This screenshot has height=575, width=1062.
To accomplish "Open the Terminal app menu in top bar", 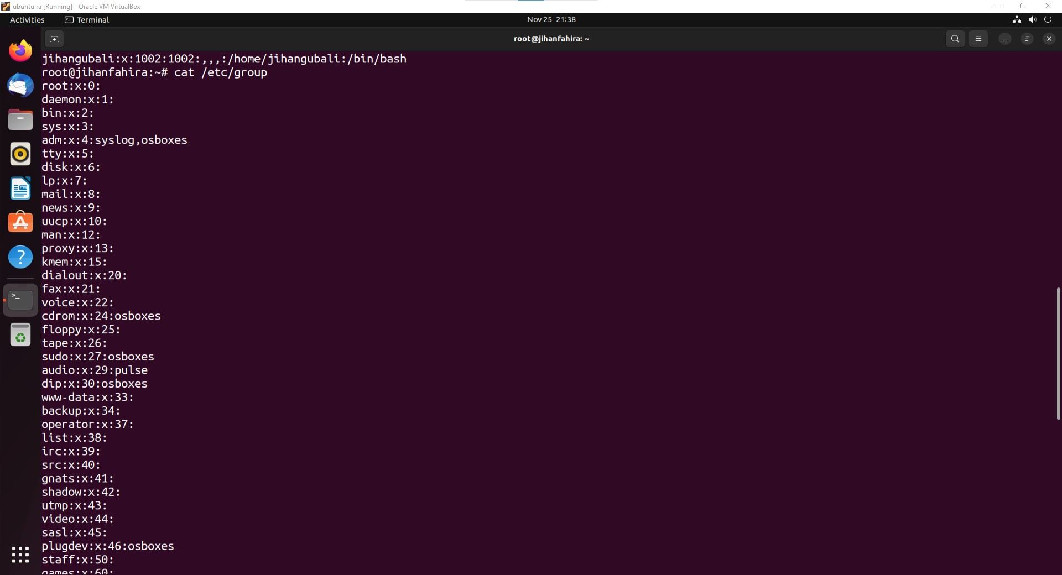I will (87, 19).
